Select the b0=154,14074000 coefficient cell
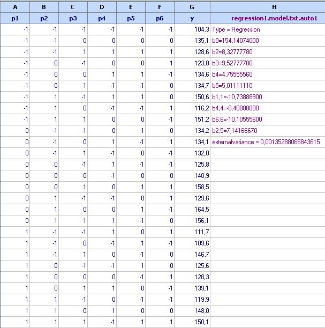This screenshot has width=325, height=328. (236, 40)
